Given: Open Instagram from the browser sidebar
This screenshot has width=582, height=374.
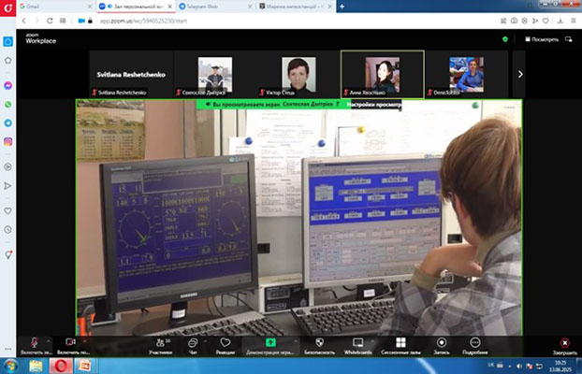Looking at the screenshot, I should pos(8,141).
